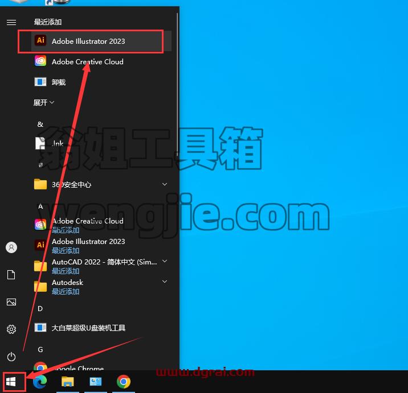
Task: Open Settings gear in Start menu
Action: point(11,329)
